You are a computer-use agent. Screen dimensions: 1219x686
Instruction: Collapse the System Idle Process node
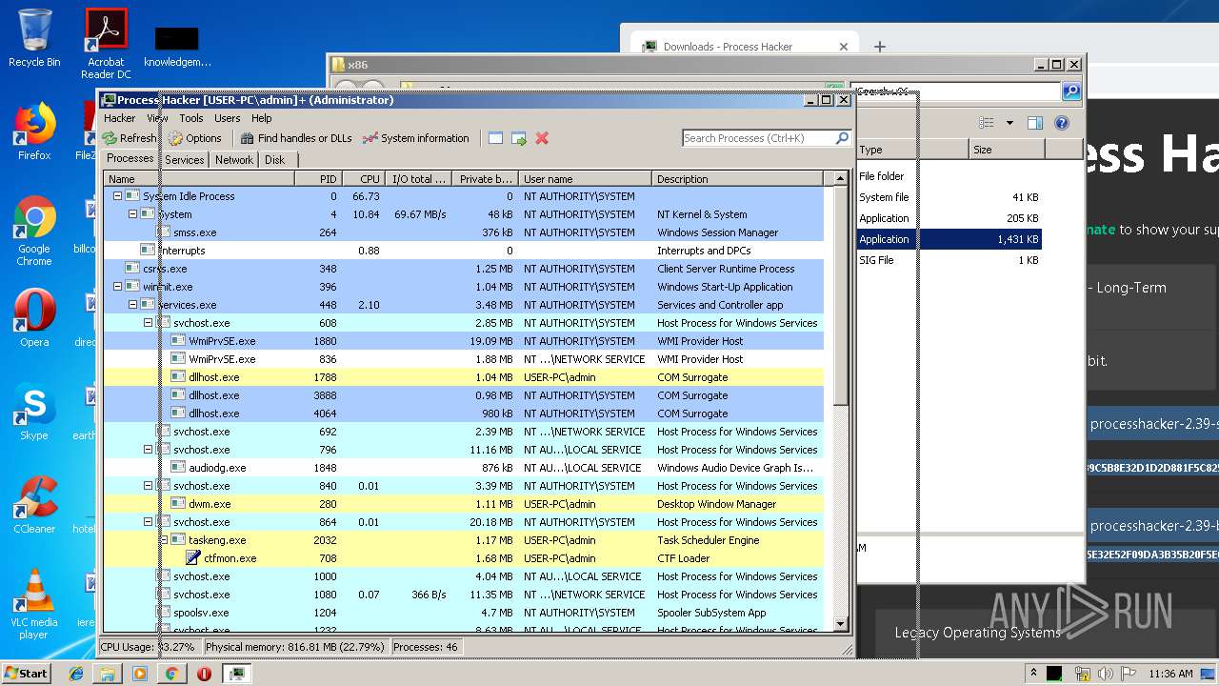click(118, 196)
